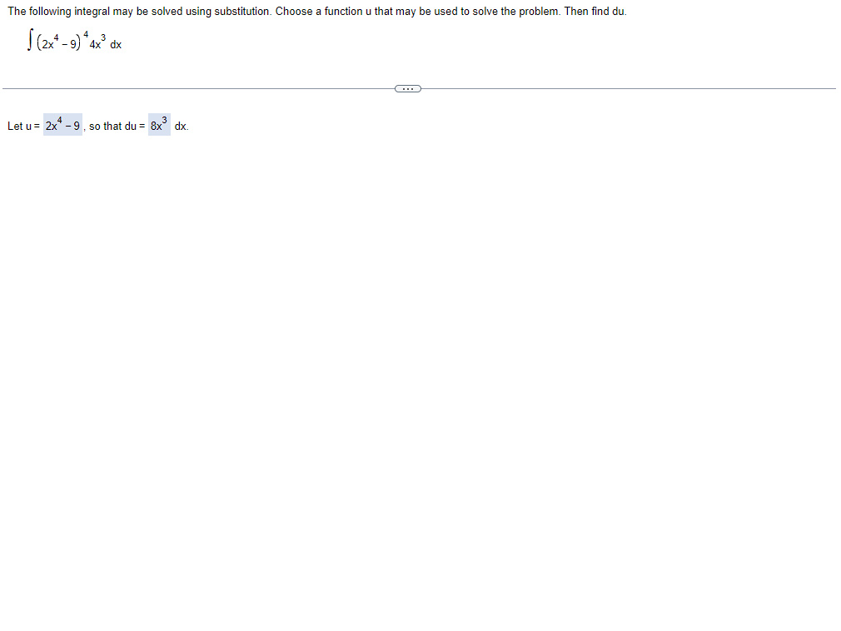Expand the ellipsis button on the divider

(x=408, y=88)
